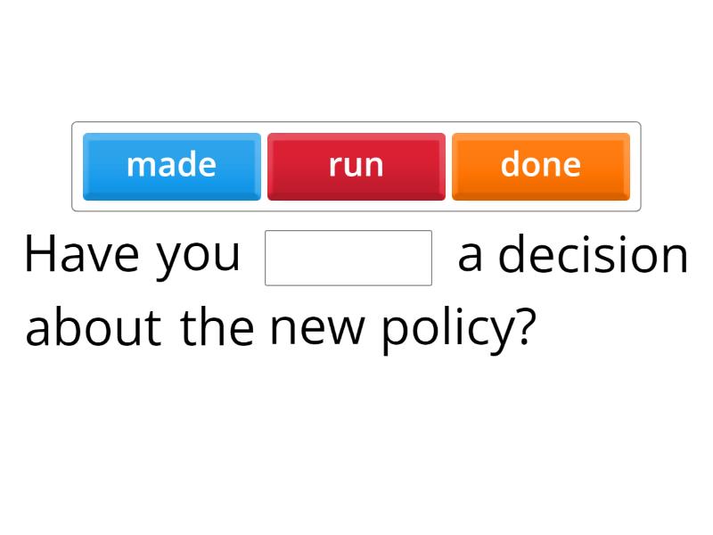Click the word "you" before the blank
713x535 pixels.
pos(199,256)
